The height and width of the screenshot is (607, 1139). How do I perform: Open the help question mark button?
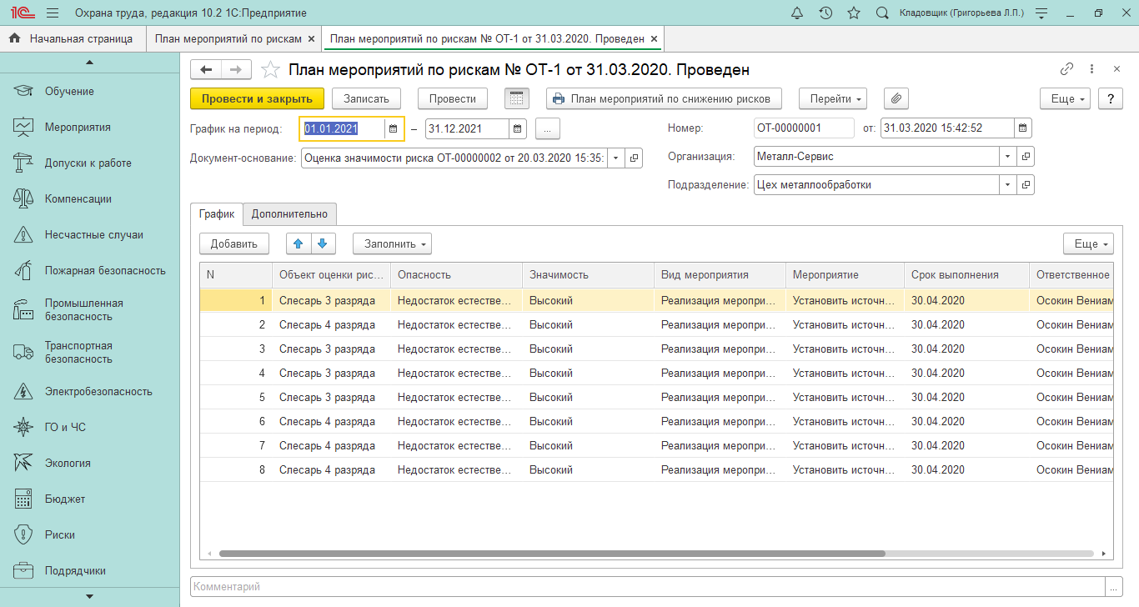tap(1111, 98)
